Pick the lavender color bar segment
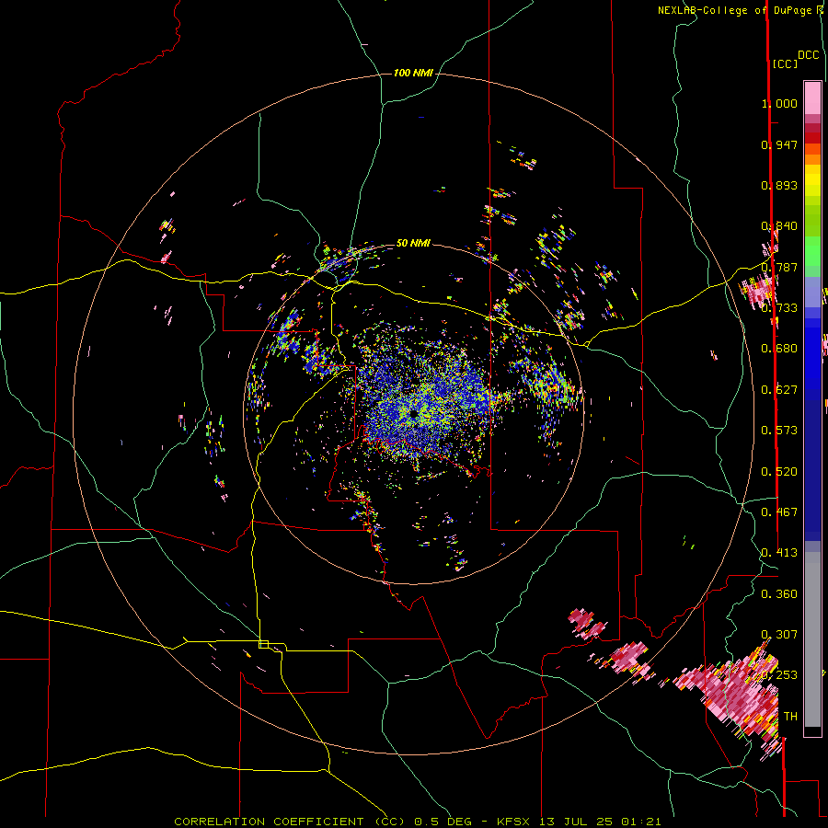The width and height of the screenshot is (828, 828). coord(812,292)
